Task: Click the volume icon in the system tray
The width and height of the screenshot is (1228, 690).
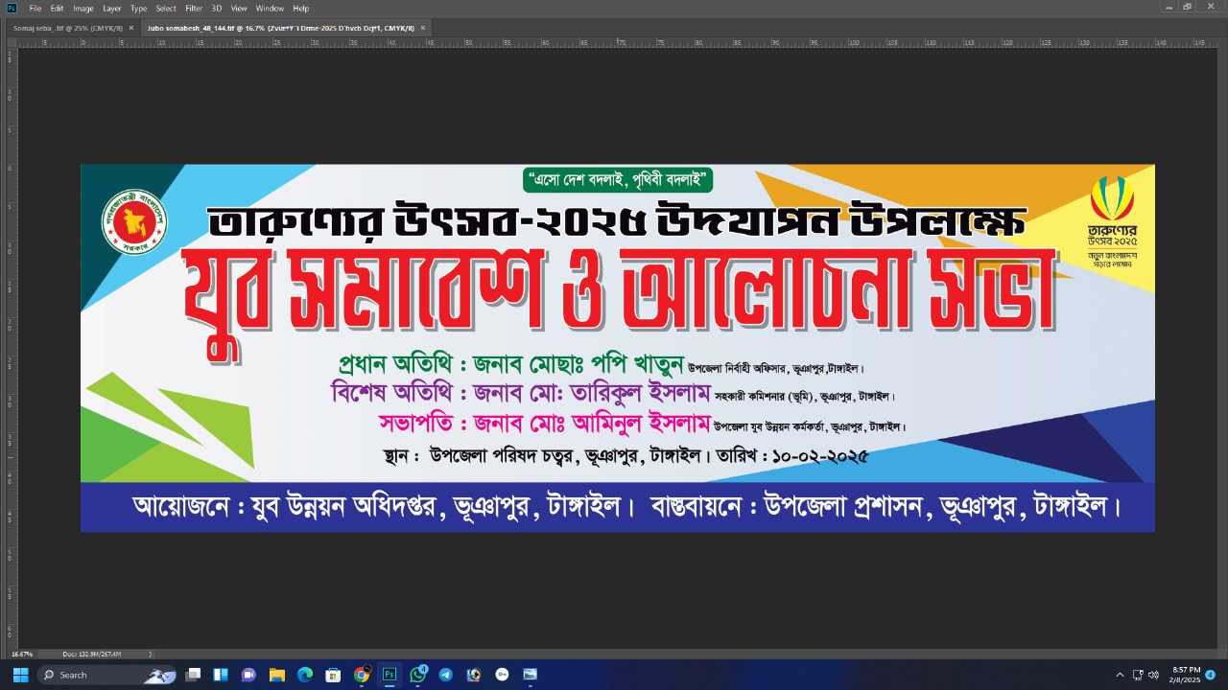Action: [x=1153, y=676]
